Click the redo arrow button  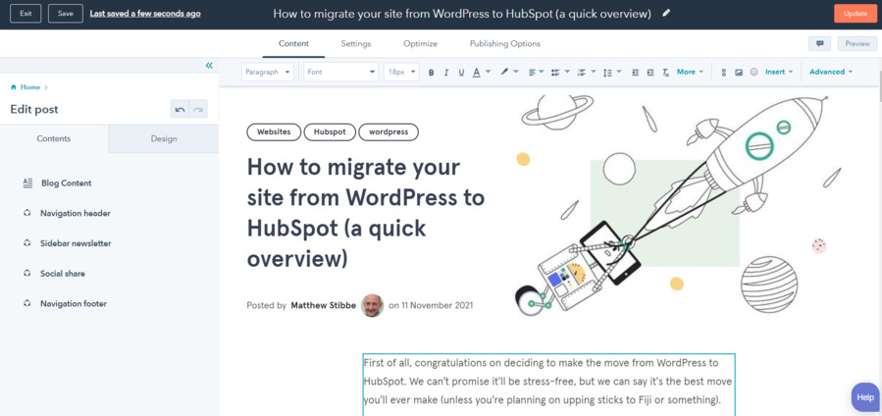(x=198, y=109)
